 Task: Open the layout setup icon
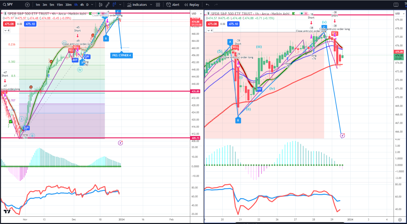396,5
